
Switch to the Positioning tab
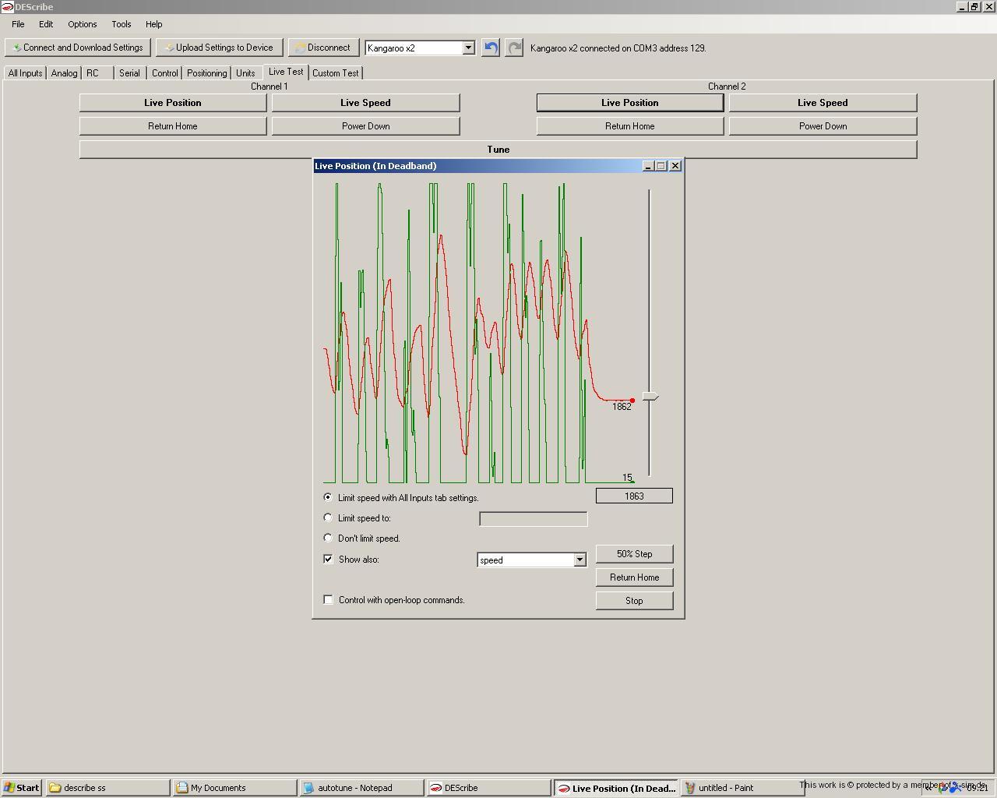click(x=206, y=73)
